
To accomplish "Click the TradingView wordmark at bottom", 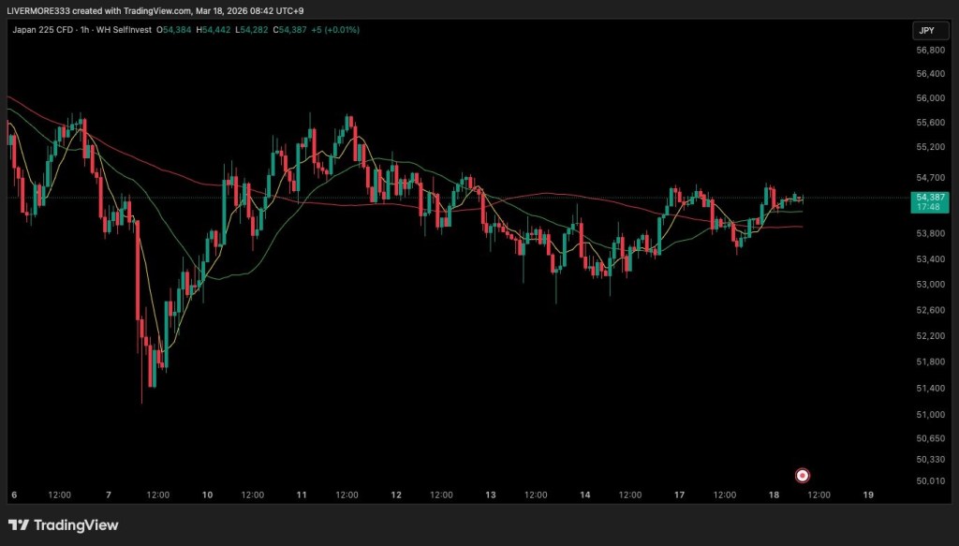I will pos(76,525).
